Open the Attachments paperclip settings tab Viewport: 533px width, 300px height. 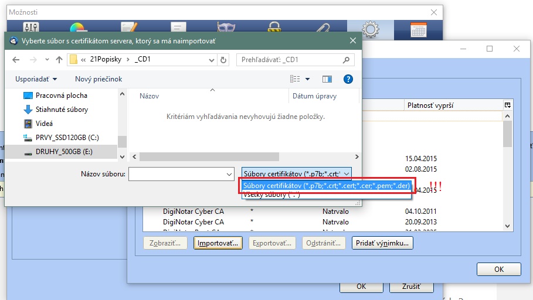click(x=322, y=28)
